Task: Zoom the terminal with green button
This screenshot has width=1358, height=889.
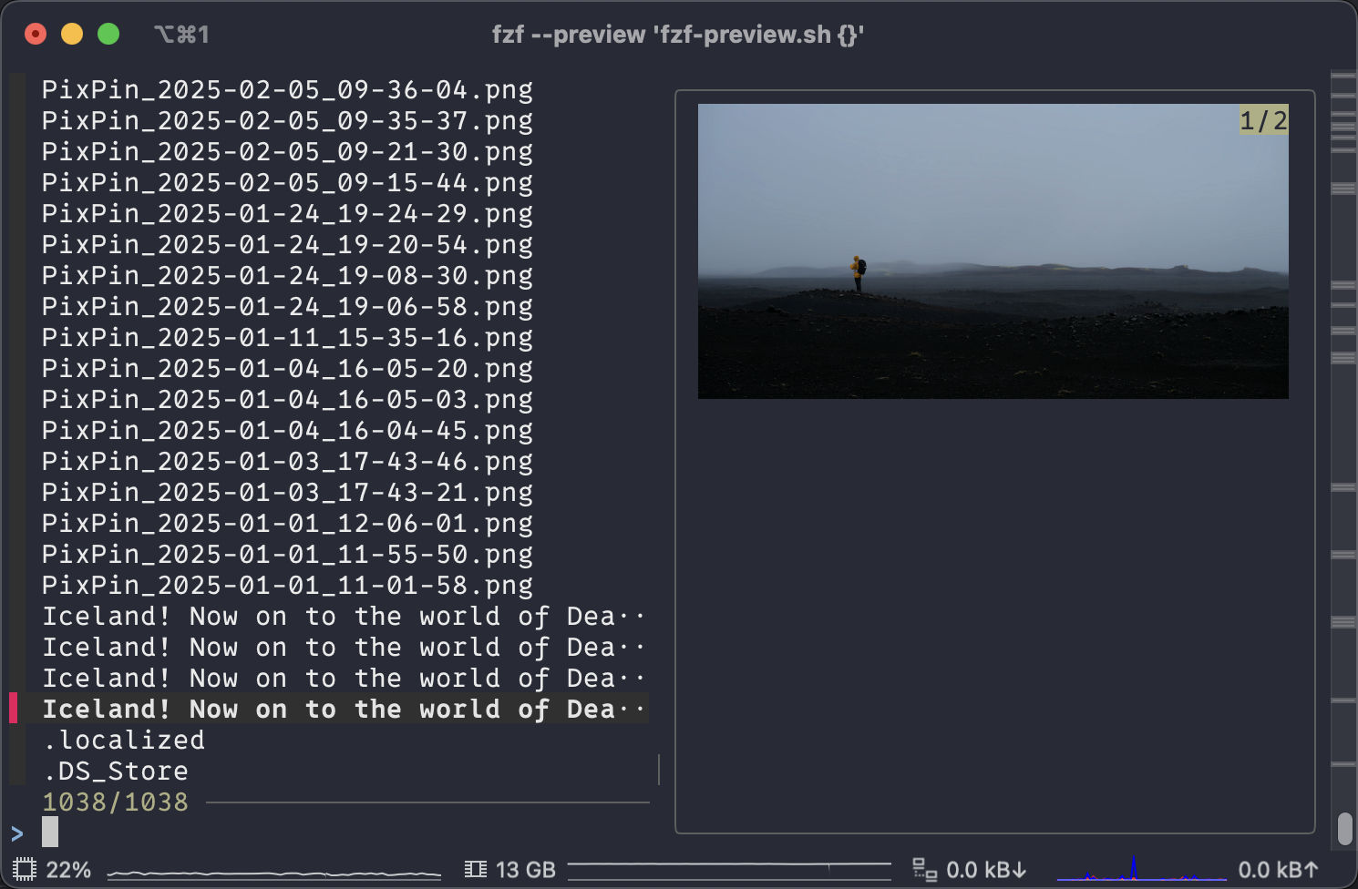Action: [x=108, y=35]
